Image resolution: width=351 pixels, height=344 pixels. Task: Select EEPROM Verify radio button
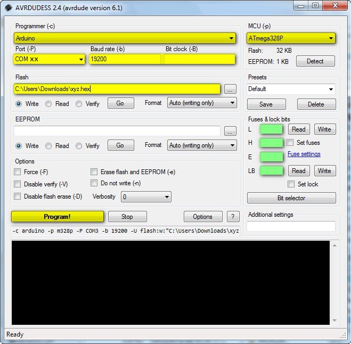pyautogui.click(x=79, y=146)
